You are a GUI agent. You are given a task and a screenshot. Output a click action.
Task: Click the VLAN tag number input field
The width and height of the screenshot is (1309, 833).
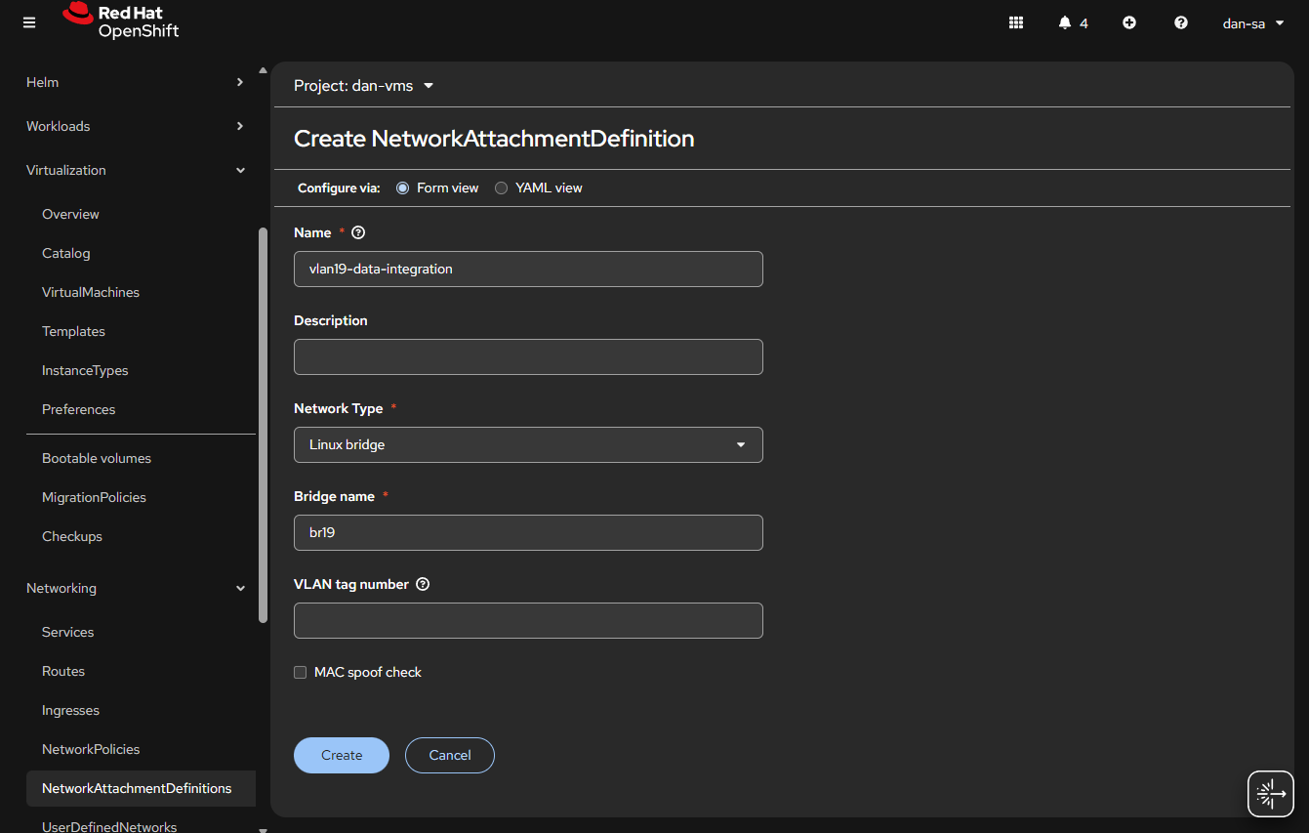(528, 620)
